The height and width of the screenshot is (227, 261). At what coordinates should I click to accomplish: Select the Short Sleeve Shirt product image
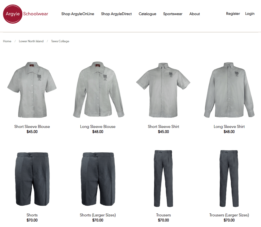[x=163, y=90]
